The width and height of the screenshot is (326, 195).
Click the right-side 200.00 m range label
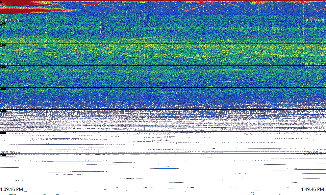pyautogui.click(x=314, y=153)
